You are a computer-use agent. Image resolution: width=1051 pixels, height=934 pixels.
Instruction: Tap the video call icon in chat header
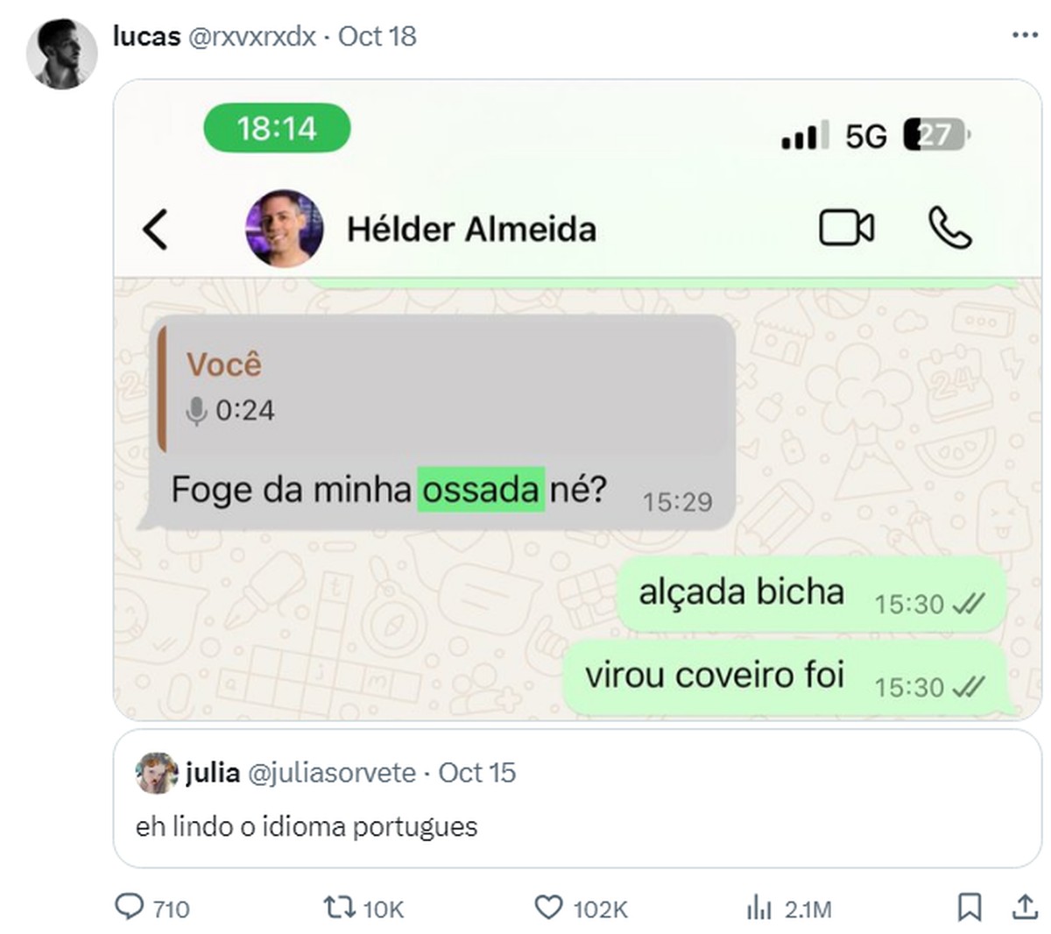(846, 229)
